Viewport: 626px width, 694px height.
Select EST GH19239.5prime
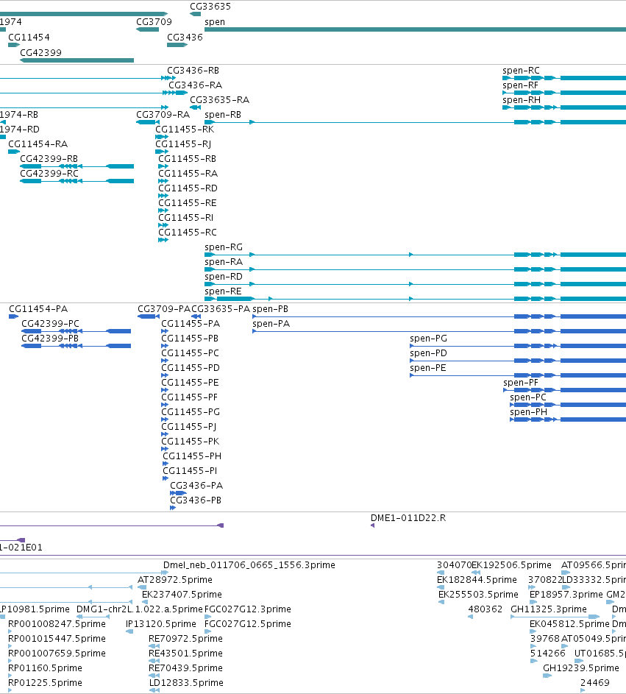[x=547, y=676]
